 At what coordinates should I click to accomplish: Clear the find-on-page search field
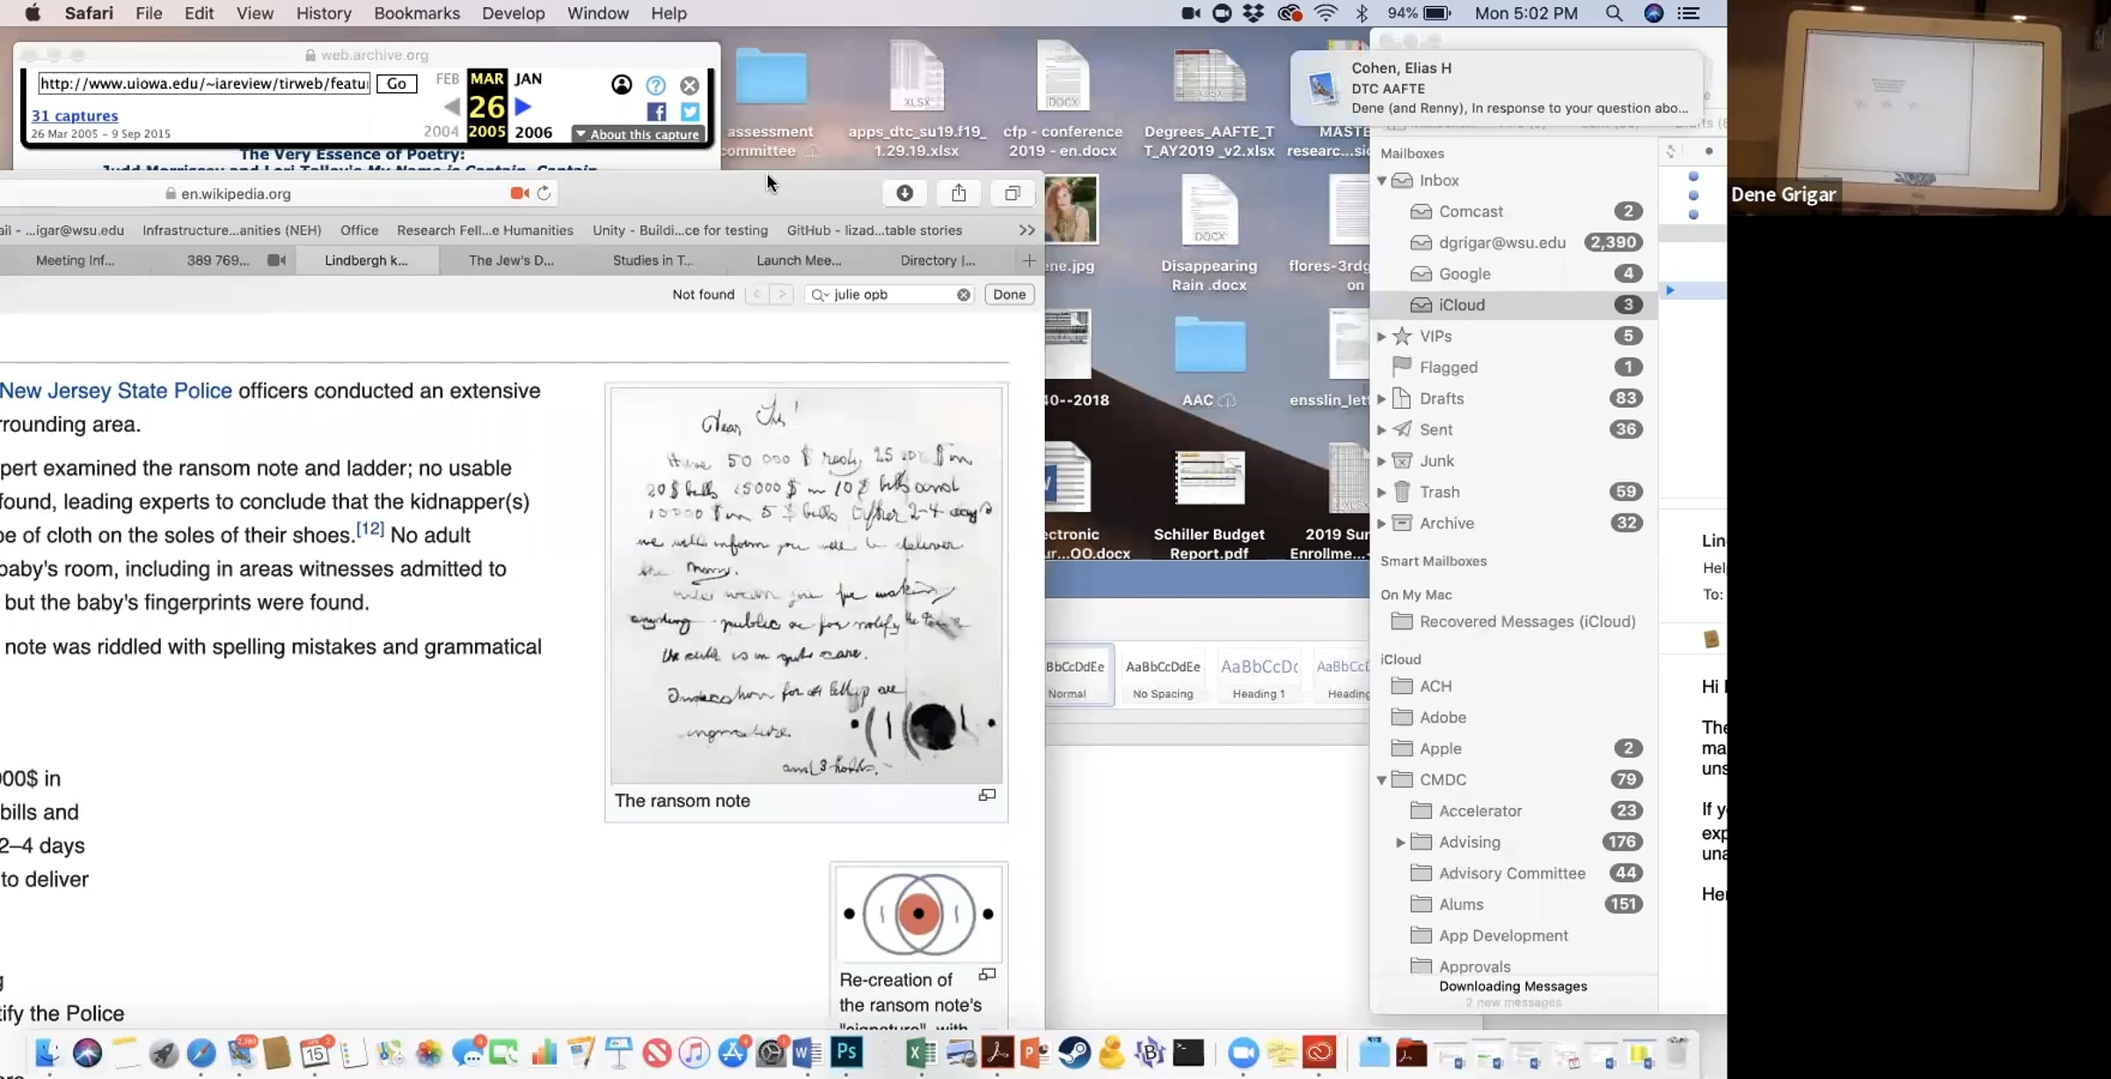964,295
